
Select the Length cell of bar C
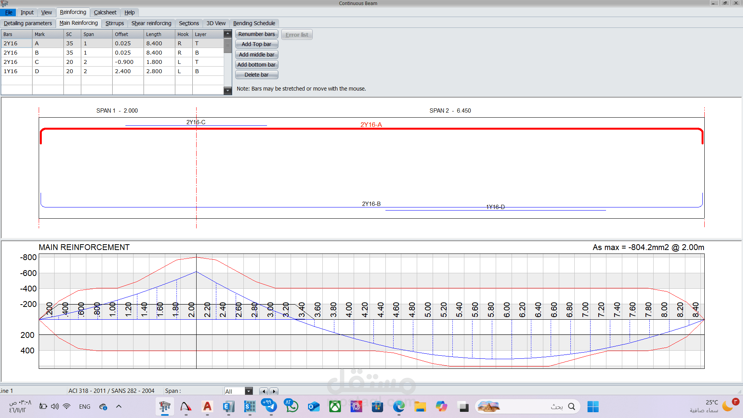coord(159,62)
